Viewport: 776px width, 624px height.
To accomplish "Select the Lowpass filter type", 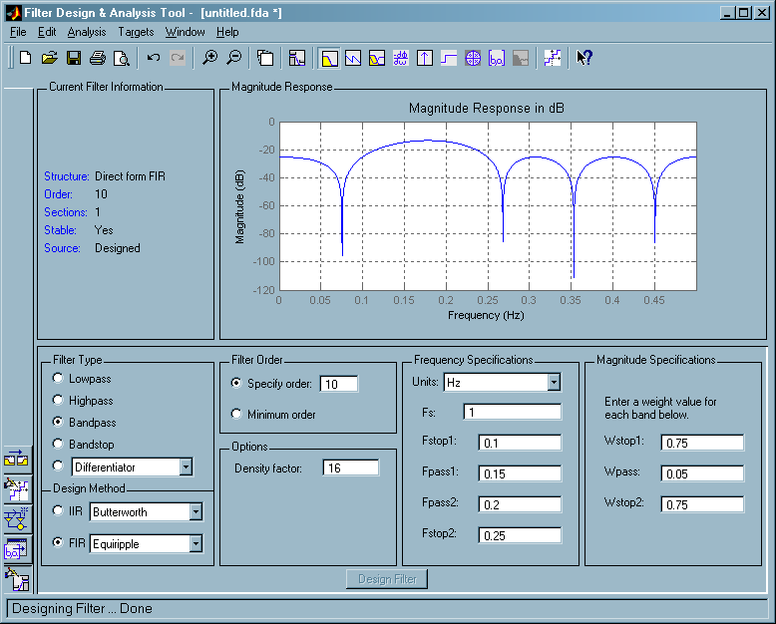I will [58, 379].
